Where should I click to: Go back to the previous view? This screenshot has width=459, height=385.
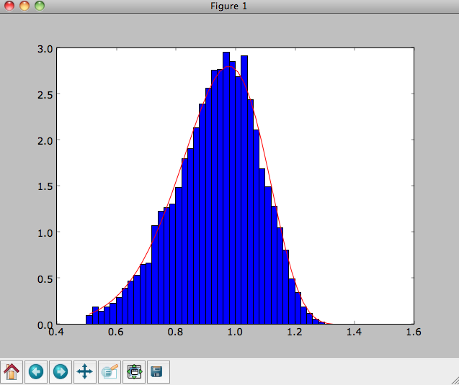click(x=36, y=372)
